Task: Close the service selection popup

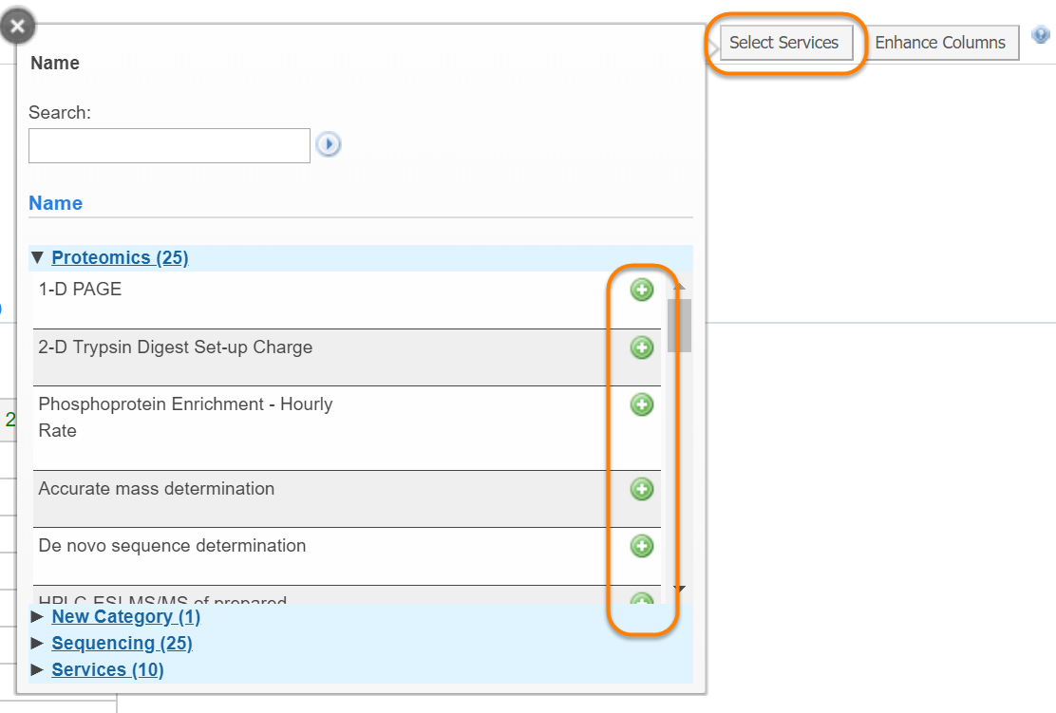Action: pyautogui.click(x=17, y=26)
